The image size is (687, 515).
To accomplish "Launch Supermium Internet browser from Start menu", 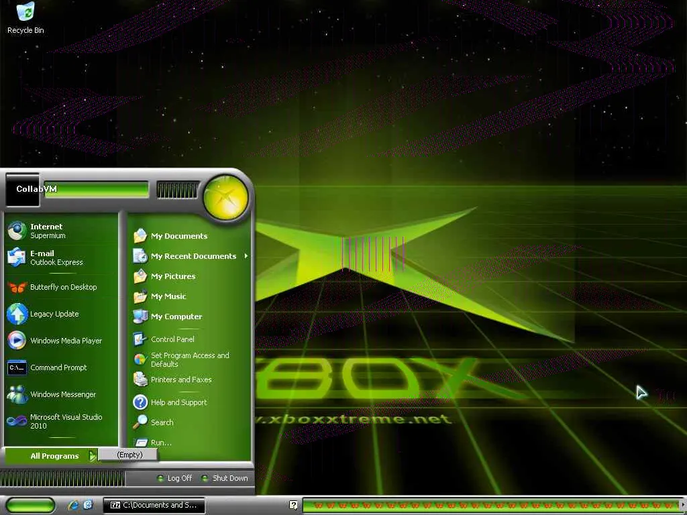I will click(61, 231).
